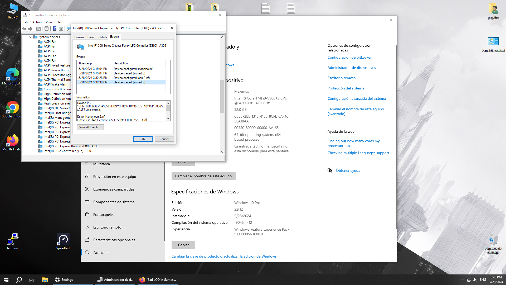Click Cambiar el nombre de este equipo button
Image resolution: width=506 pixels, height=285 pixels.
[x=203, y=176]
